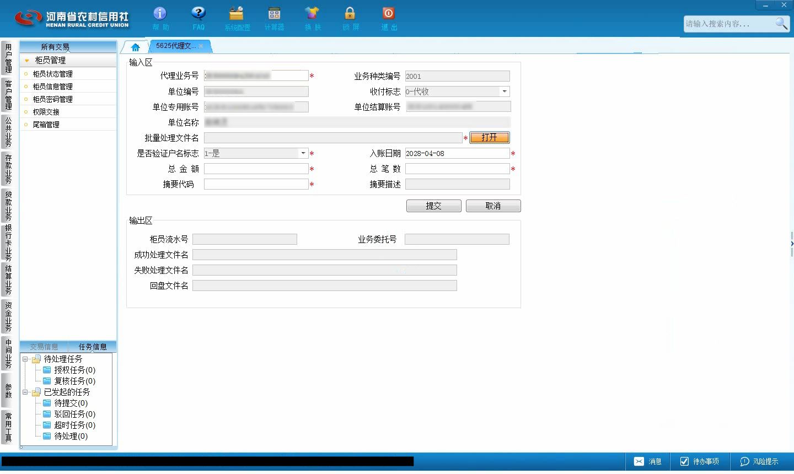This screenshot has height=474, width=794.
Task: Open the 存款业务 side tab
Action: tap(8, 169)
